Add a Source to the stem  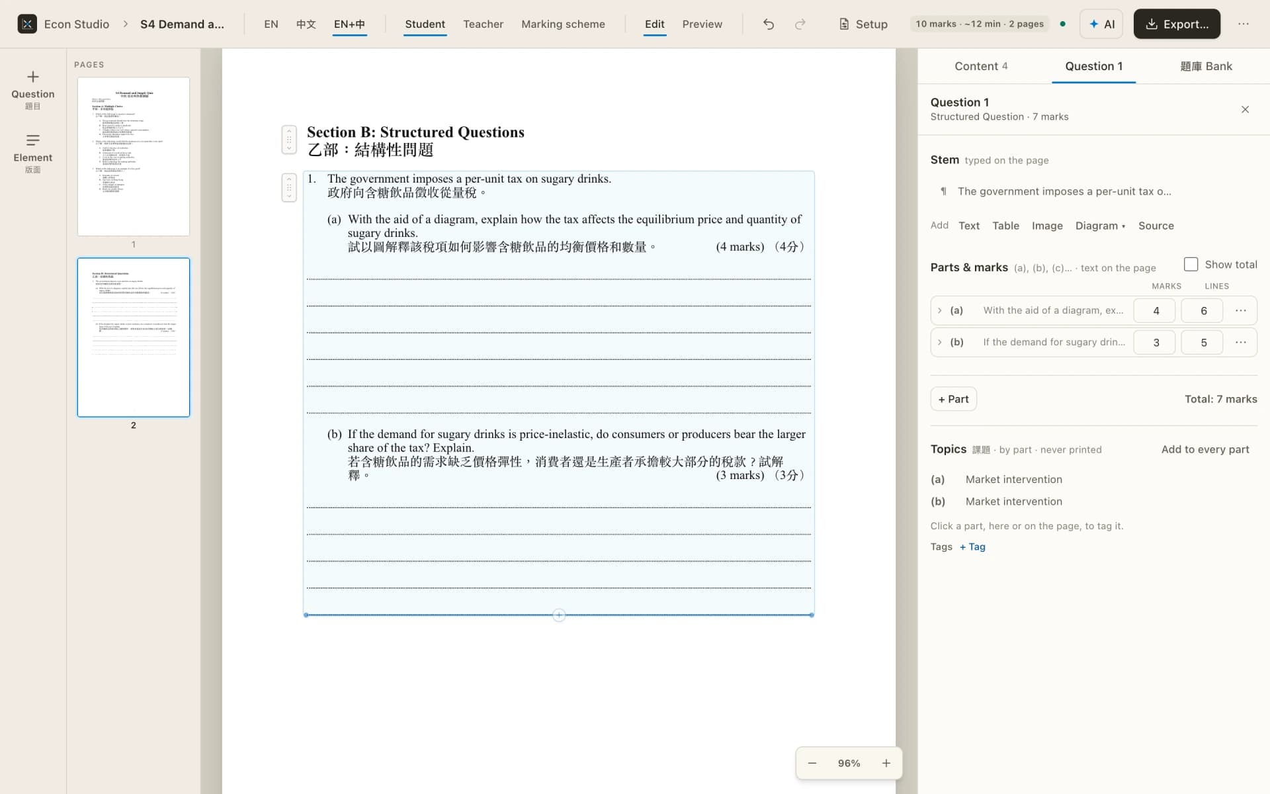1156,226
